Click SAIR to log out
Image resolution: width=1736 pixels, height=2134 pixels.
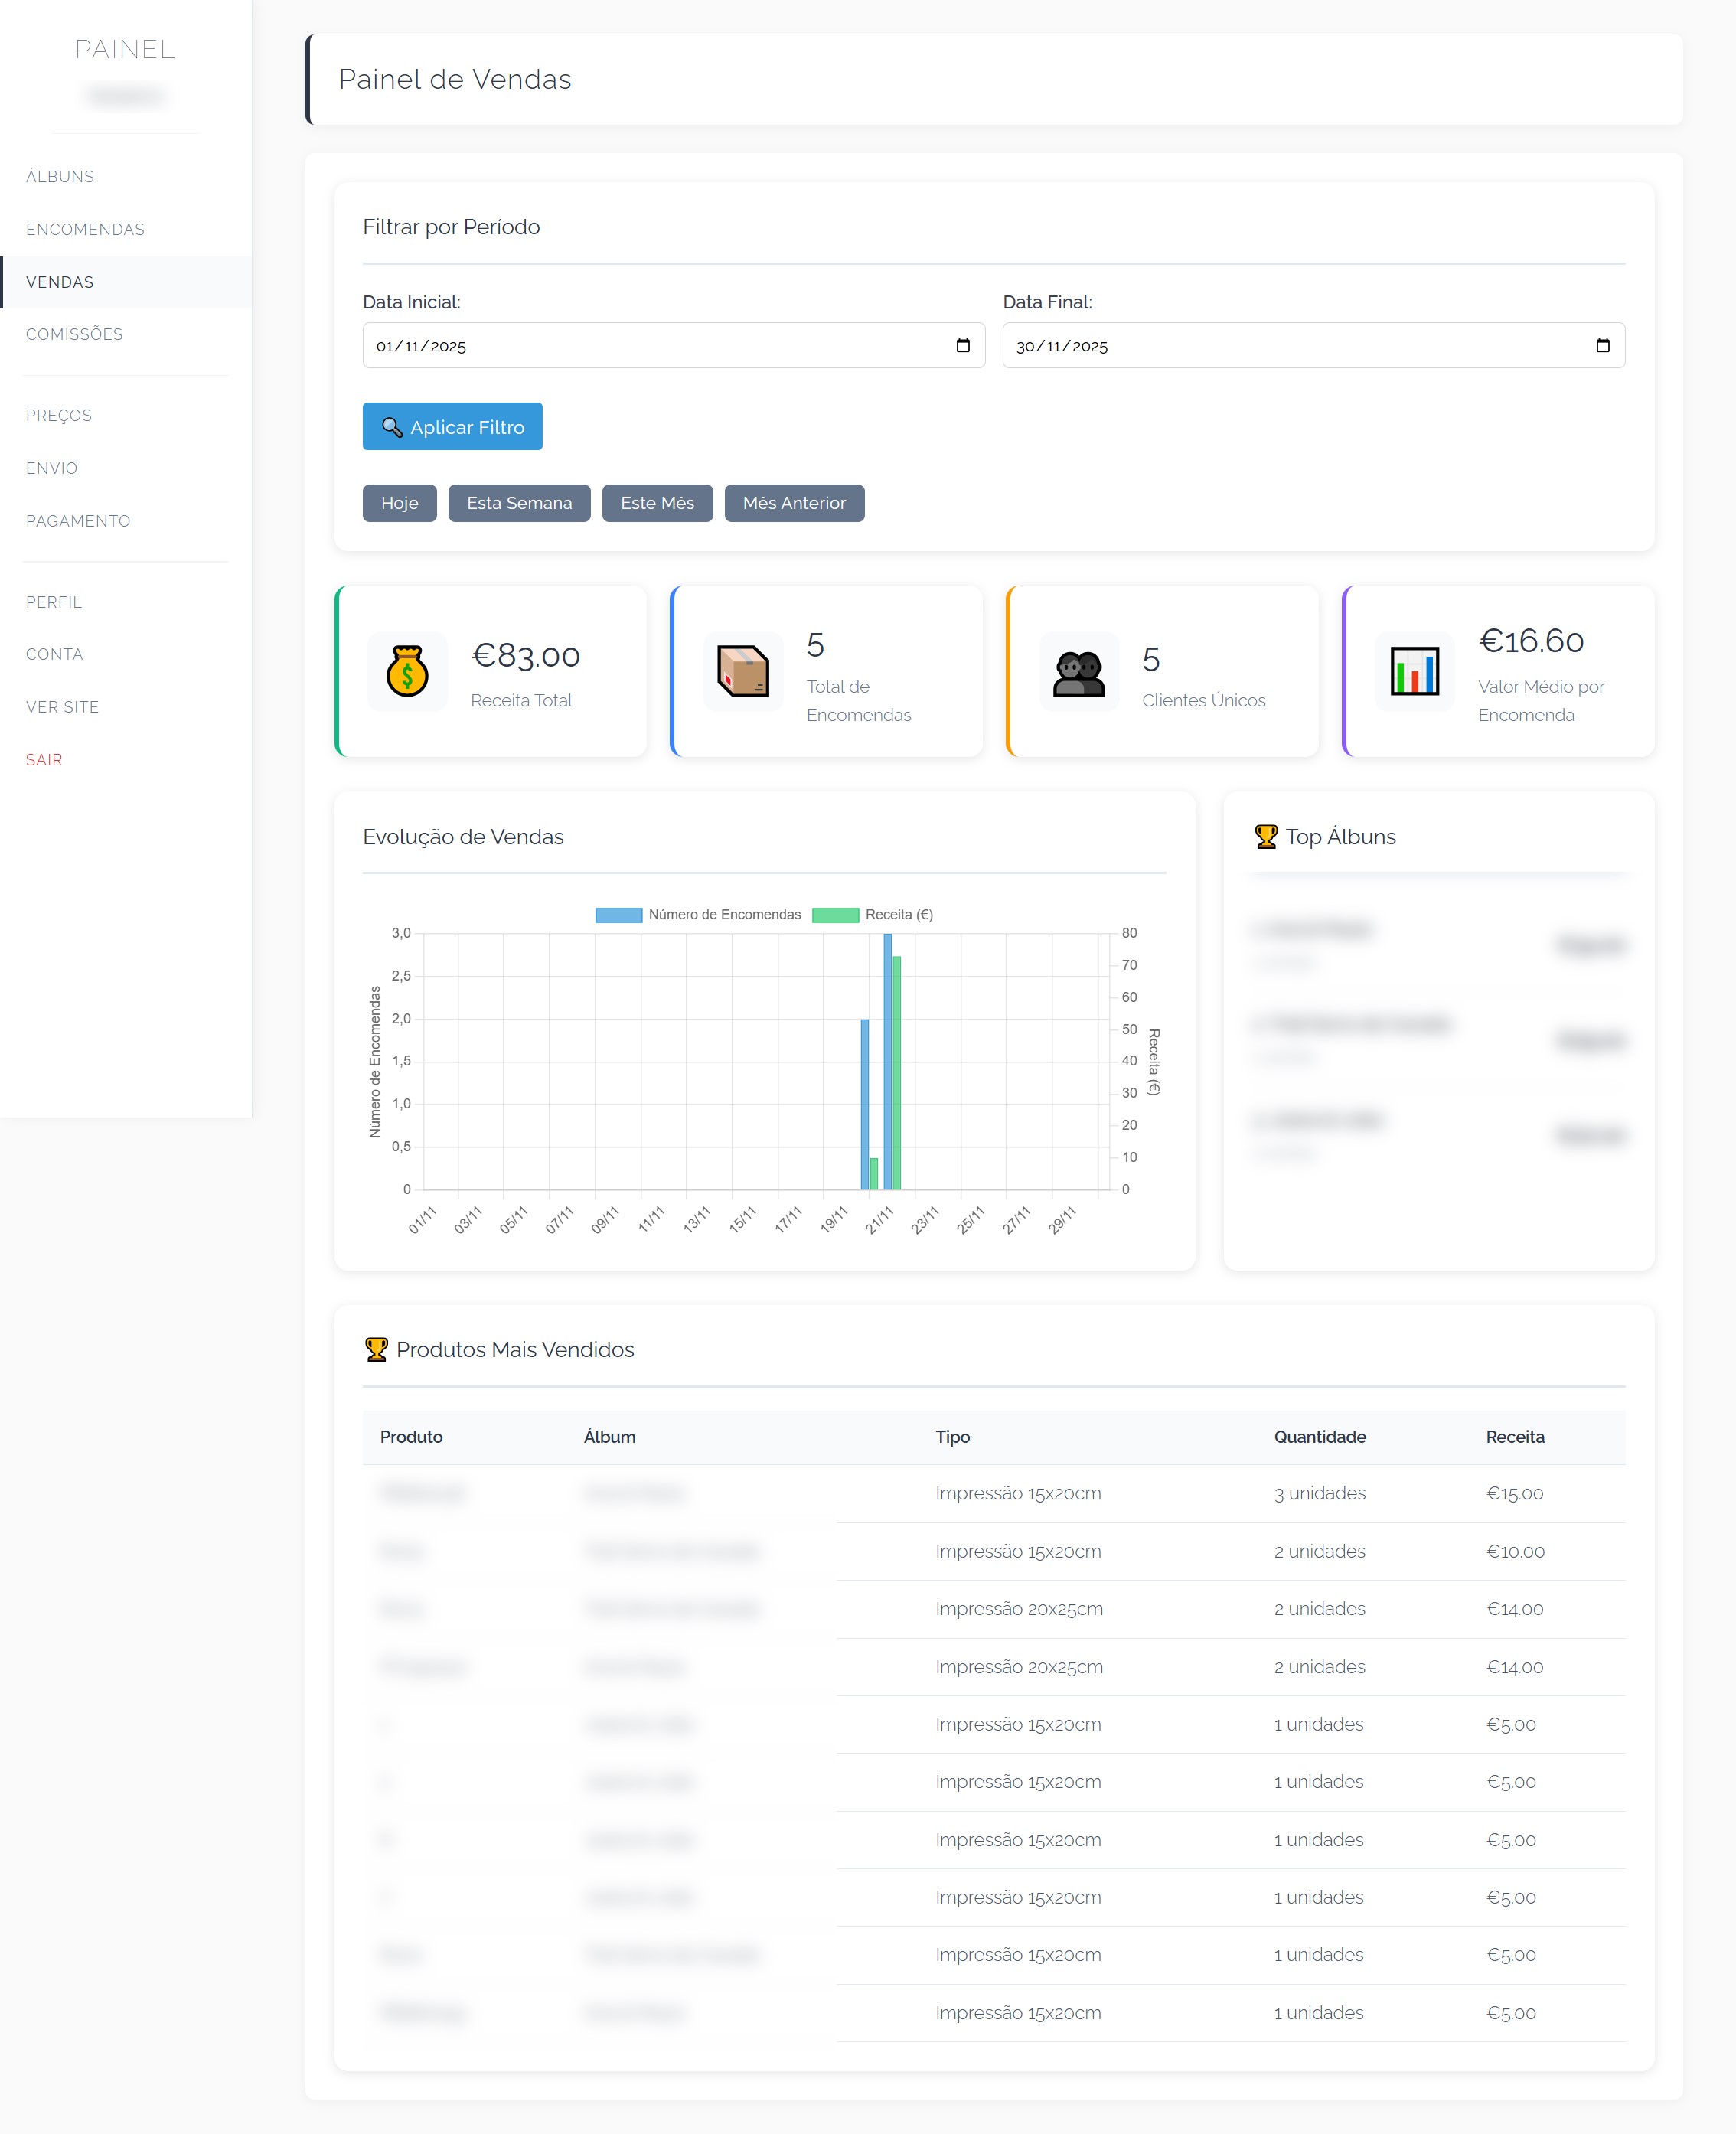click(x=44, y=759)
